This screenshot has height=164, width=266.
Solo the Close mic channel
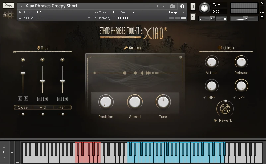(20, 99)
